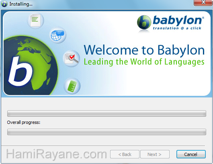Click the Babylon title bar icon
The image size is (213, 164).
point(4,4)
